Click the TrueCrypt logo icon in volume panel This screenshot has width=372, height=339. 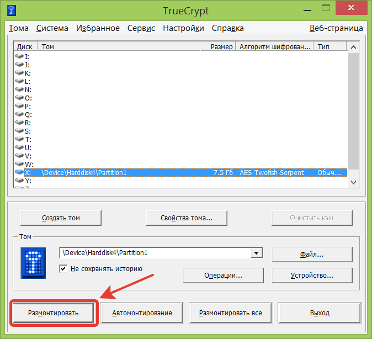[x=34, y=263]
